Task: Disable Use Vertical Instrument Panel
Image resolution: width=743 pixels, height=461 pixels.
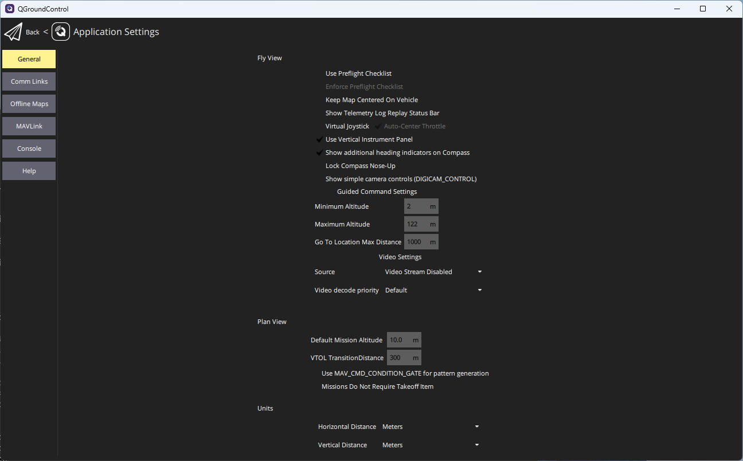Action: point(365,139)
